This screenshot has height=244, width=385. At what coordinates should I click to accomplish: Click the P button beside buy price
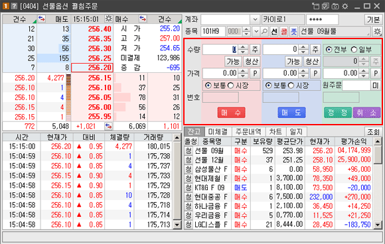tap(255, 74)
